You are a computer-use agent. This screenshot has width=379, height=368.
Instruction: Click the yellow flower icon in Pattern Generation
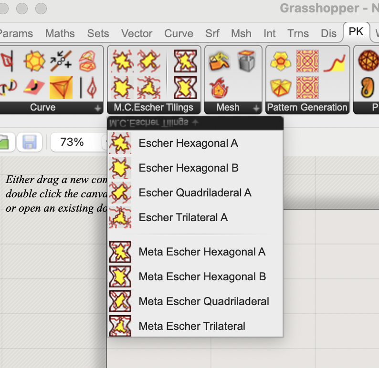click(x=281, y=61)
